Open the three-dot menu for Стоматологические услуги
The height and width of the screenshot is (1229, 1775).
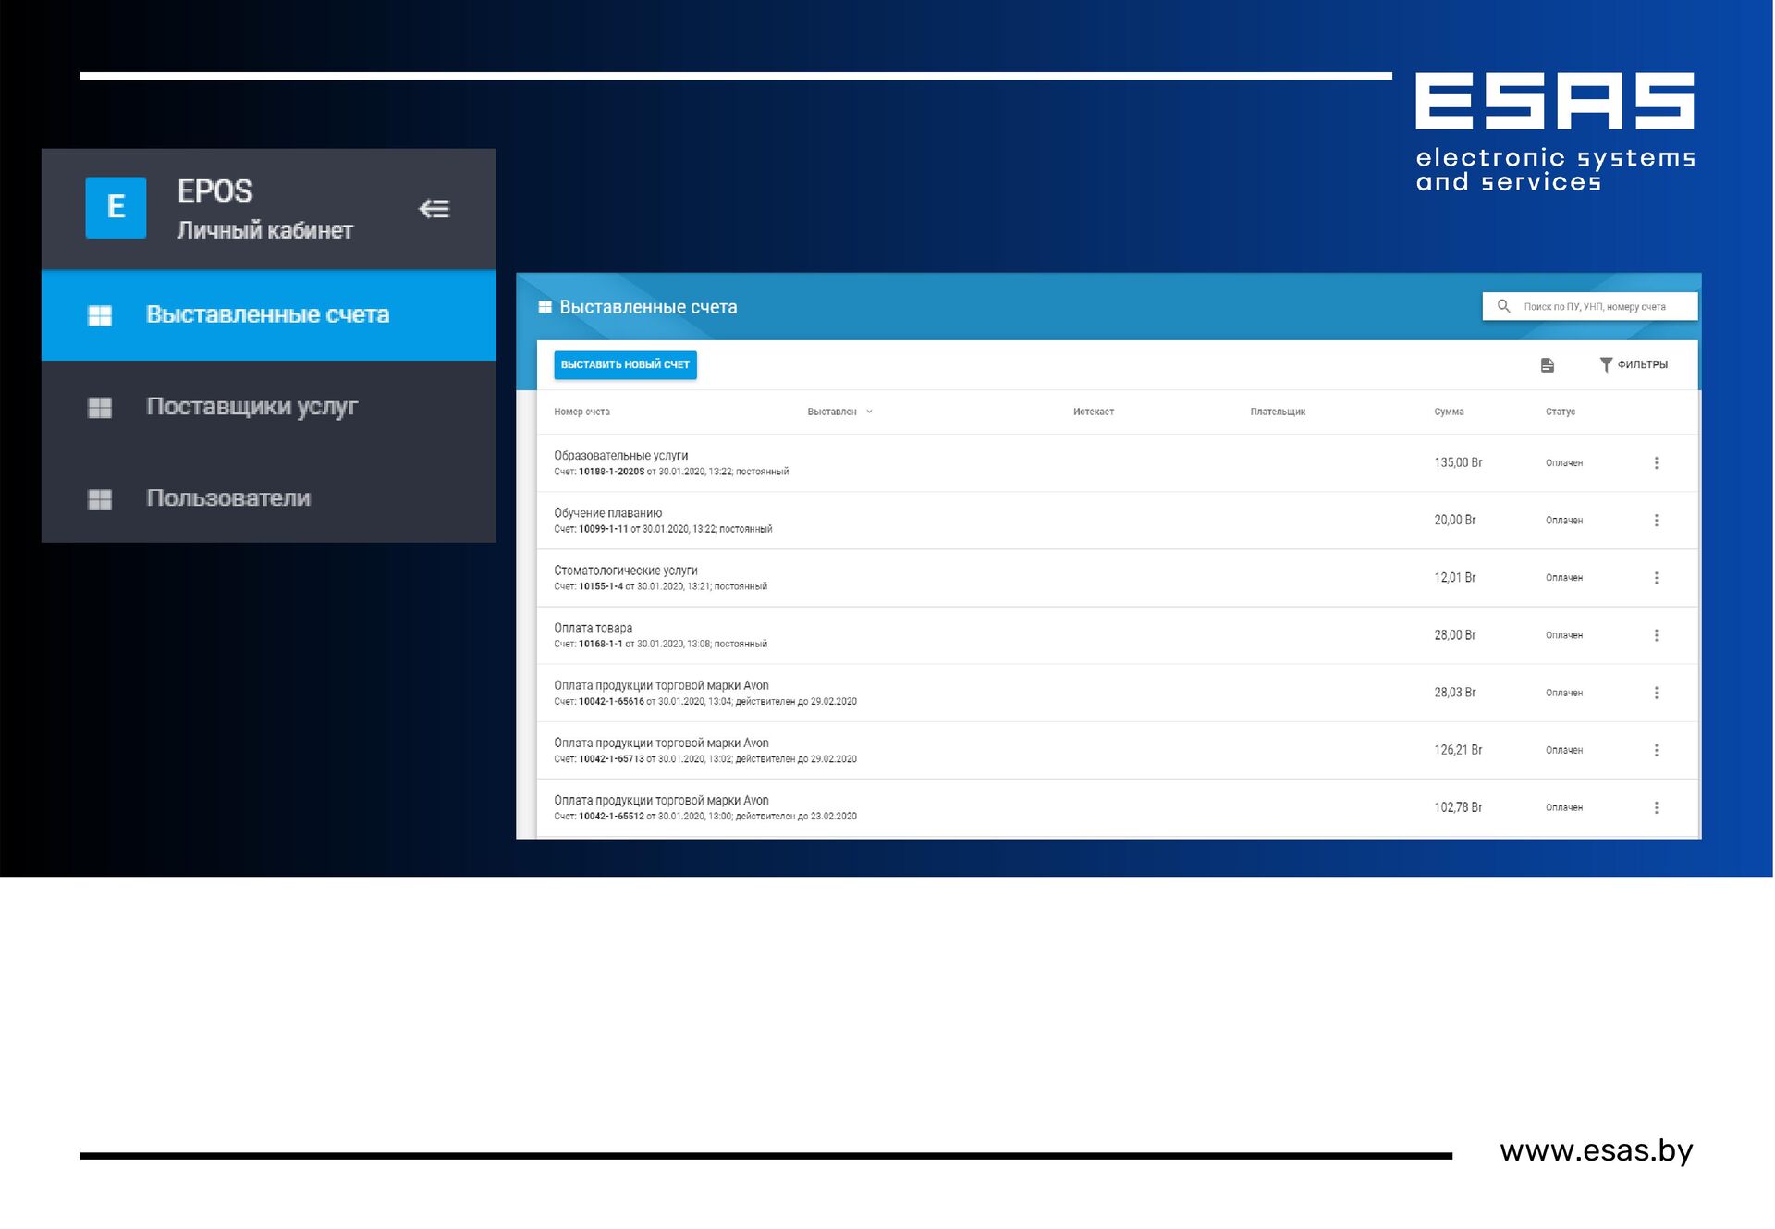click(x=1656, y=578)
